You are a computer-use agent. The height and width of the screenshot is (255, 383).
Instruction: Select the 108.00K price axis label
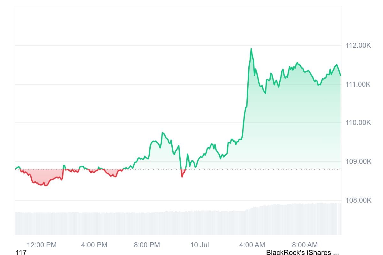pyautogui.click(x=358, y=200)
